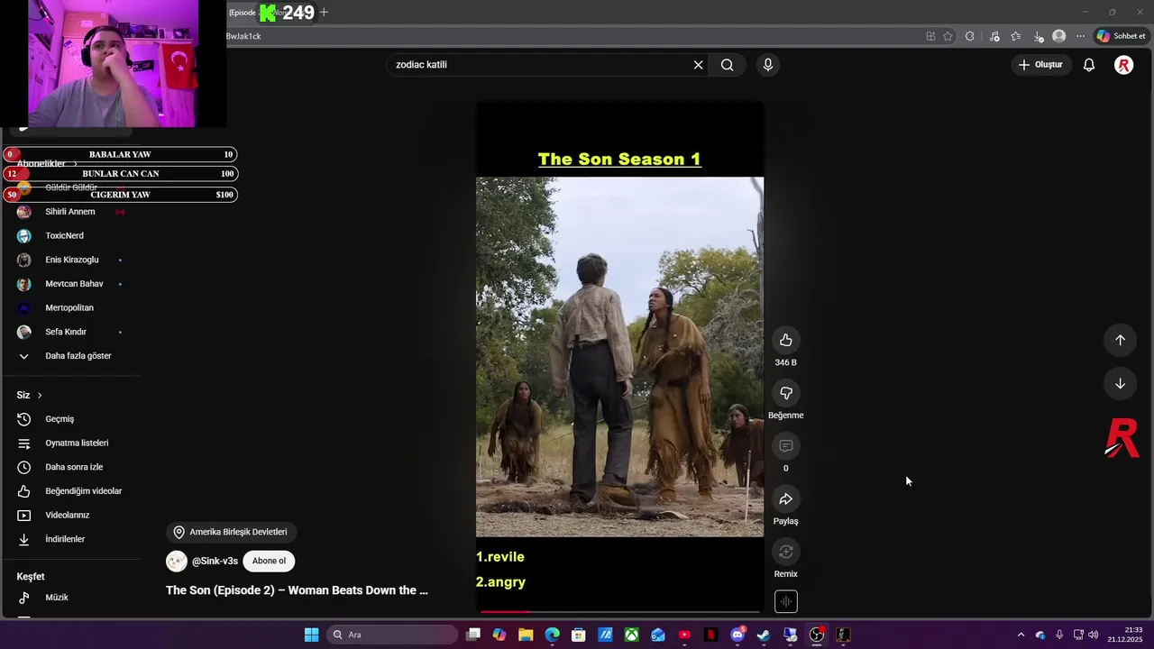
Task: Like the Short with thumbs up
Action: point(785,340)
